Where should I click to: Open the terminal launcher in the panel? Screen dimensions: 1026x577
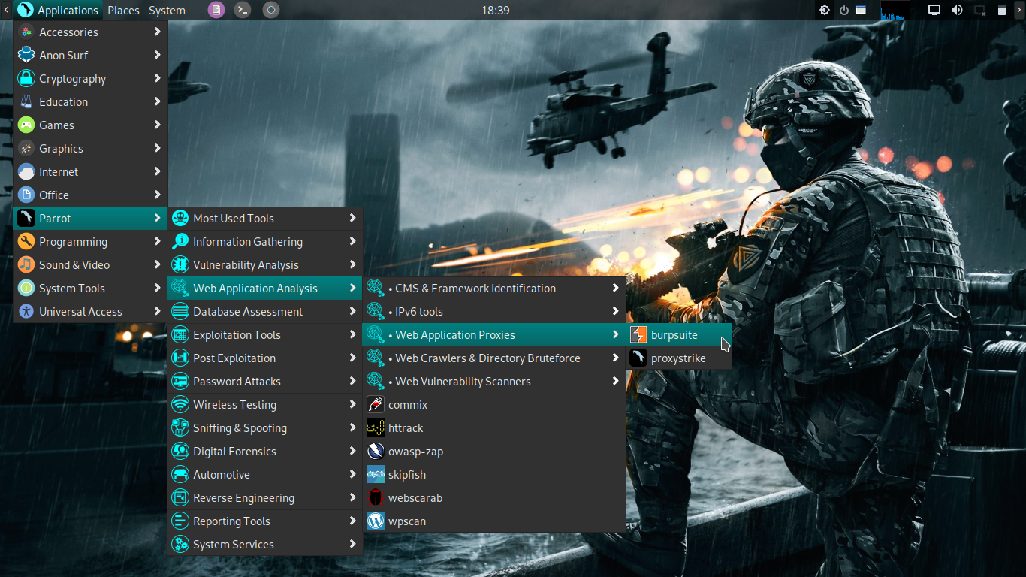click(x=242, y=10)
